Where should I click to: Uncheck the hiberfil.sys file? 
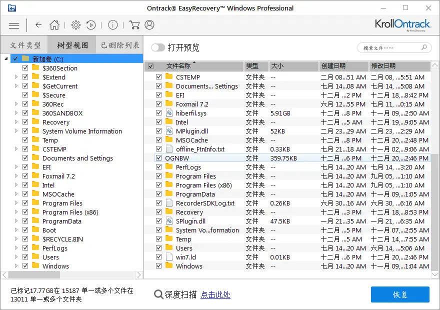[x=158, y=113]
